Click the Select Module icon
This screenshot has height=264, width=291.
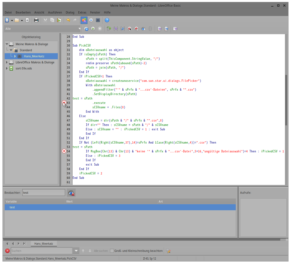point(98,20)
